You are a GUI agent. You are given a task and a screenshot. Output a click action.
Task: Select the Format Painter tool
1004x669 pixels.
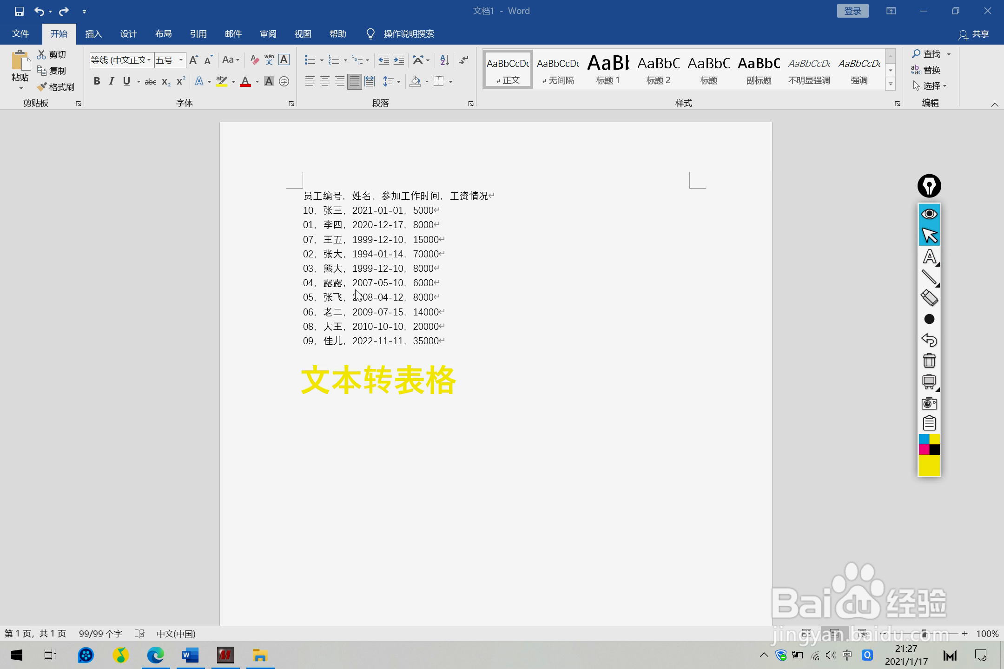coord(56,87)
